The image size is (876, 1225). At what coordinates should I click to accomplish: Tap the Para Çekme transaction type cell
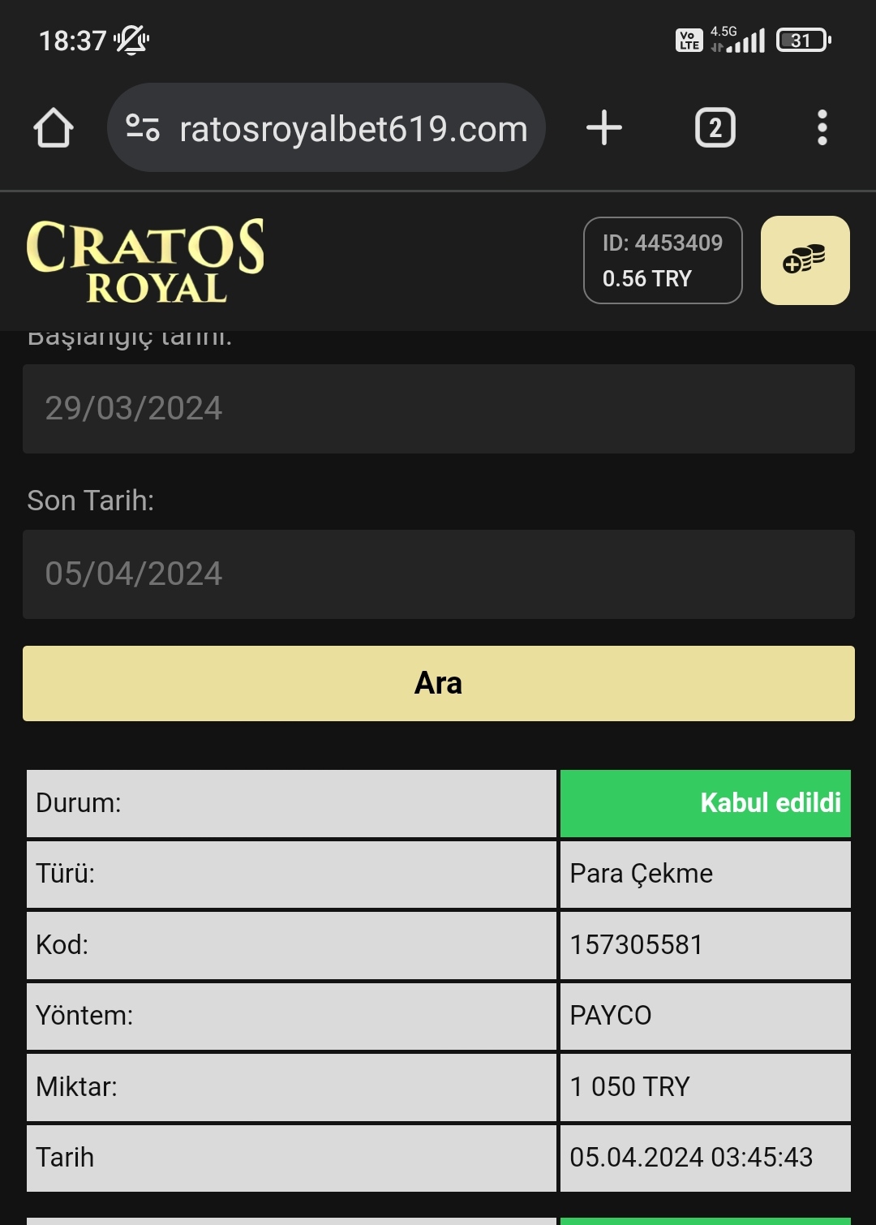point(705,874)
